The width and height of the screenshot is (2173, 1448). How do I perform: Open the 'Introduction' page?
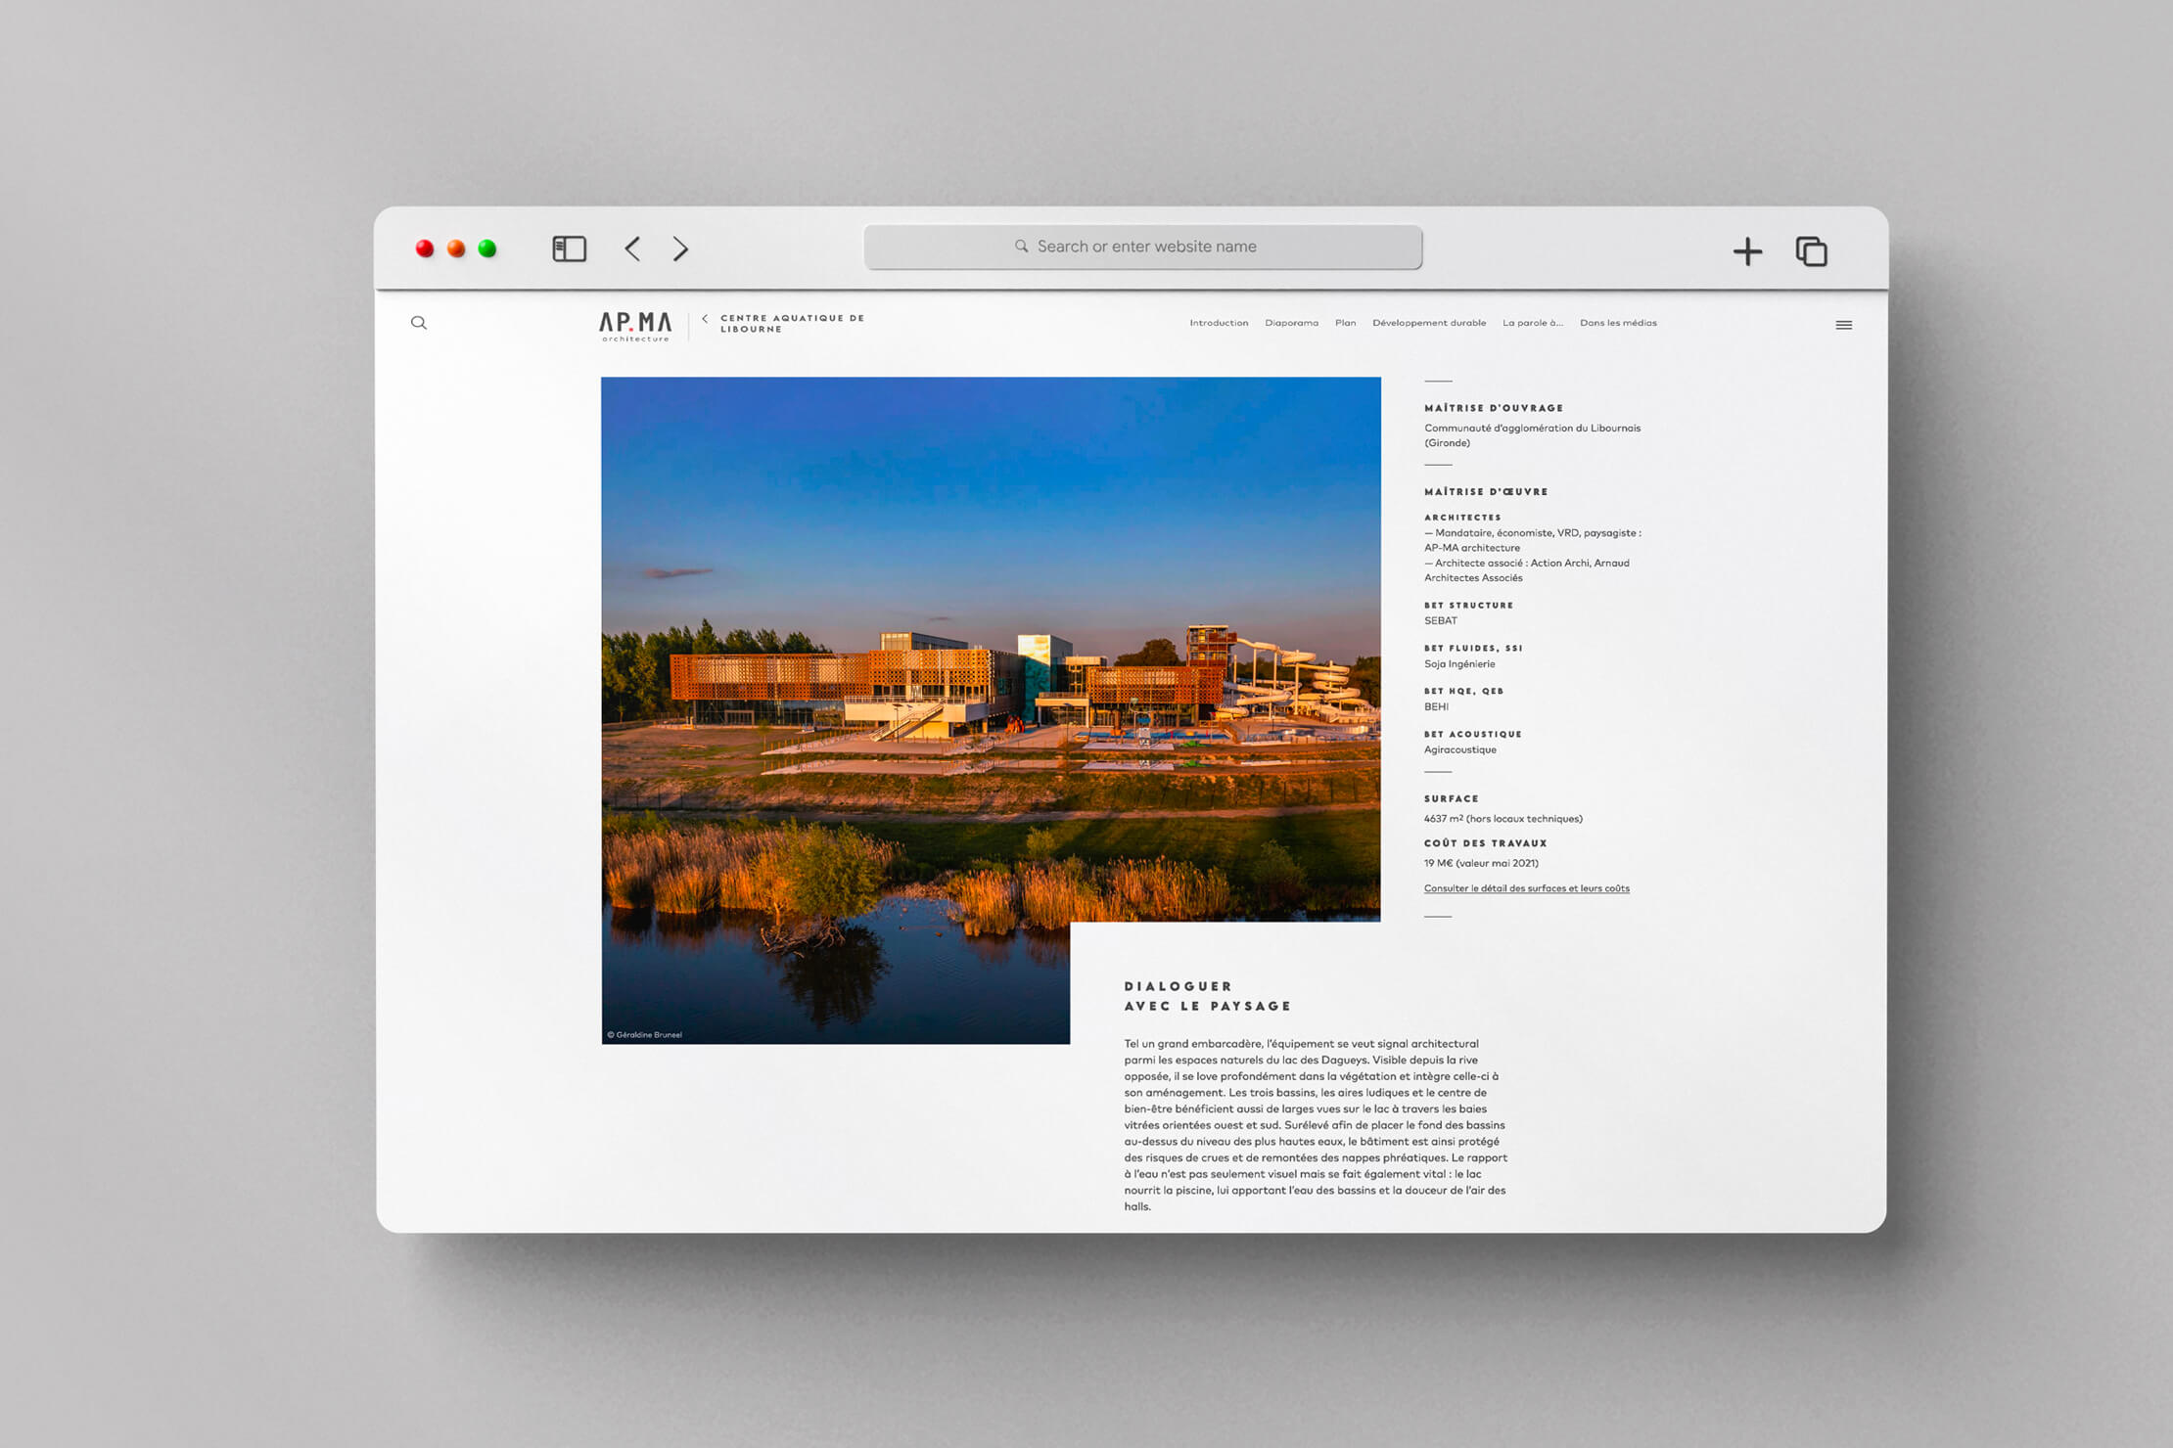(1218, 323)
